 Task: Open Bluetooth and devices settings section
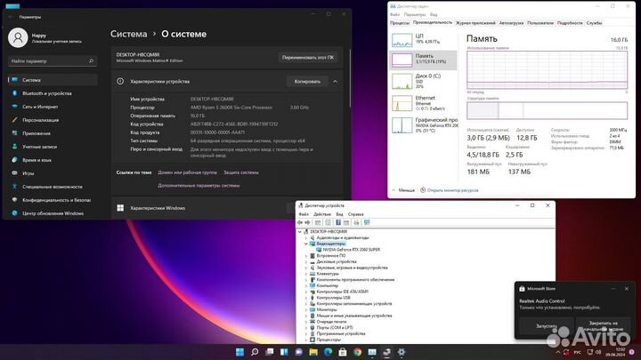(46, 92)
